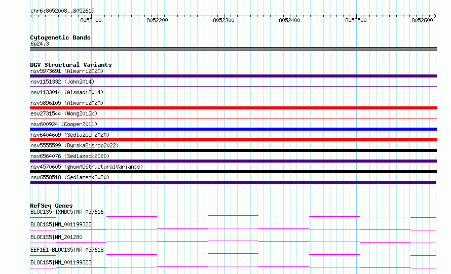Click the black bar under nsv4570605
This screenshot has height=274, width=451.
[233, 172]
